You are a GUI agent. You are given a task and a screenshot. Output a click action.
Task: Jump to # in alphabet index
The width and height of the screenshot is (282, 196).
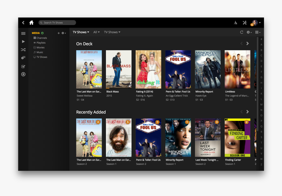(261, 39)
